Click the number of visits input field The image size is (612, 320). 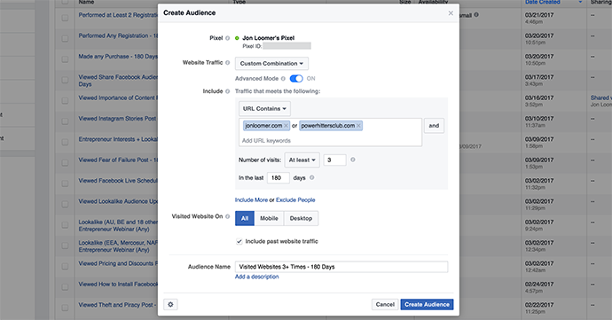tap(335, 160)
